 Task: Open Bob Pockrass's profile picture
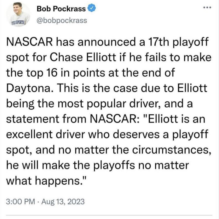(18, 14)
